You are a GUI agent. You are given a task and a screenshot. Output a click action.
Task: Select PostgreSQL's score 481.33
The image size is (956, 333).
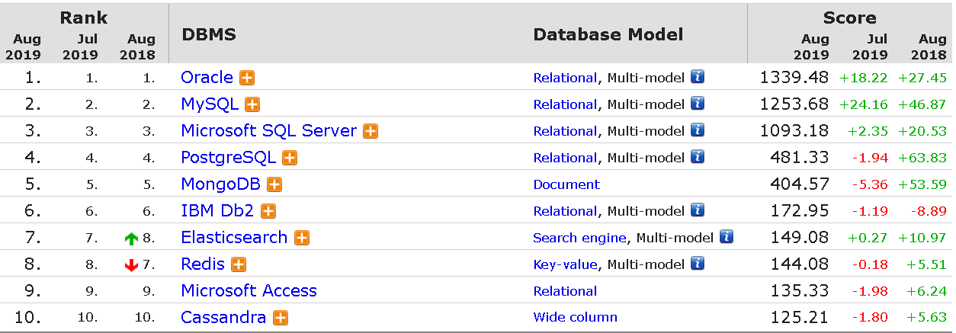click(800, 158)
